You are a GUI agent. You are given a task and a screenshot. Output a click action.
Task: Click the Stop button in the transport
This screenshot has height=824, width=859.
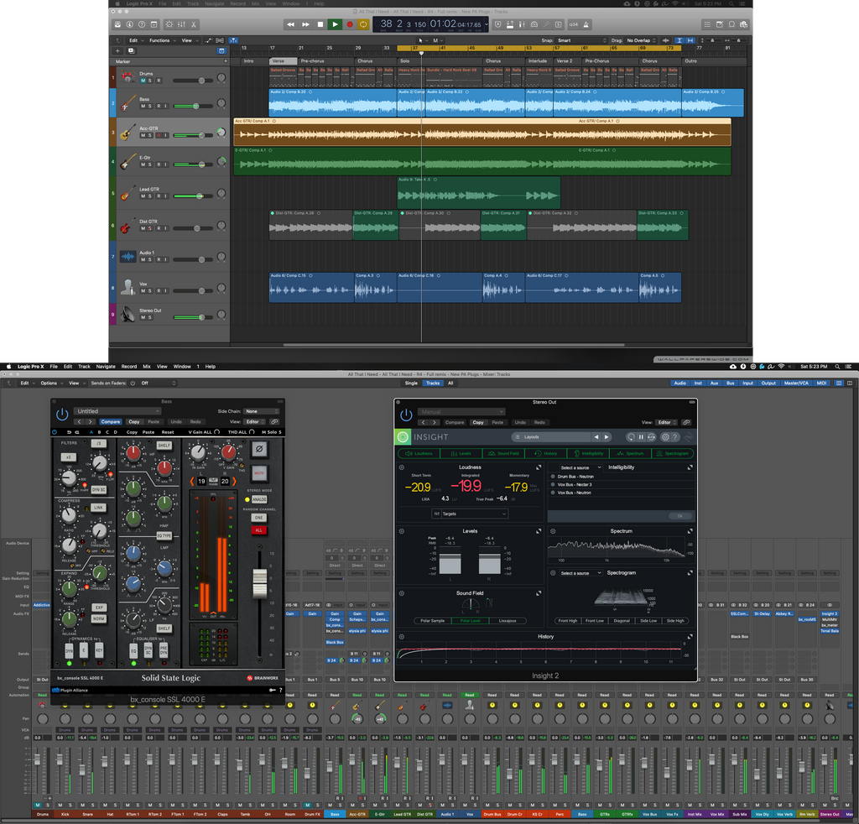tap(320, 24)
